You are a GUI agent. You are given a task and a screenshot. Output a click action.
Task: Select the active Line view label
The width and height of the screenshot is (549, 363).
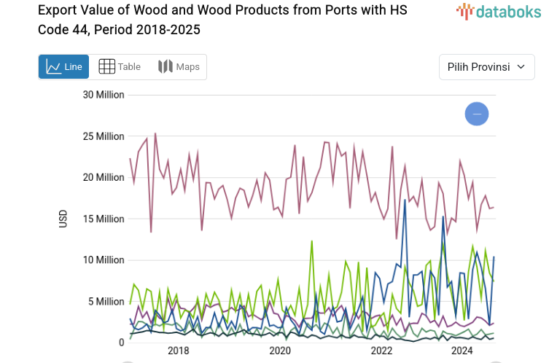(73, 67)
